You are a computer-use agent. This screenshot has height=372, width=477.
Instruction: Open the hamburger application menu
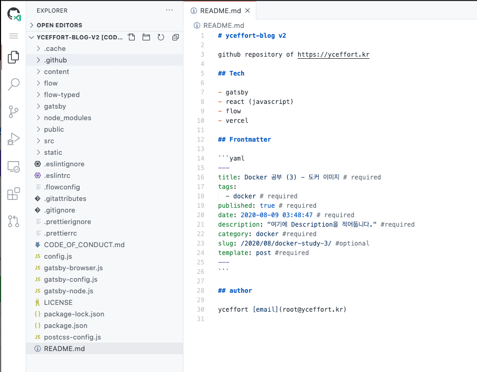pos(14,36)
